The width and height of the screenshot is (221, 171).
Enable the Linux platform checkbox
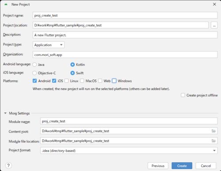[x=67, y=81]
